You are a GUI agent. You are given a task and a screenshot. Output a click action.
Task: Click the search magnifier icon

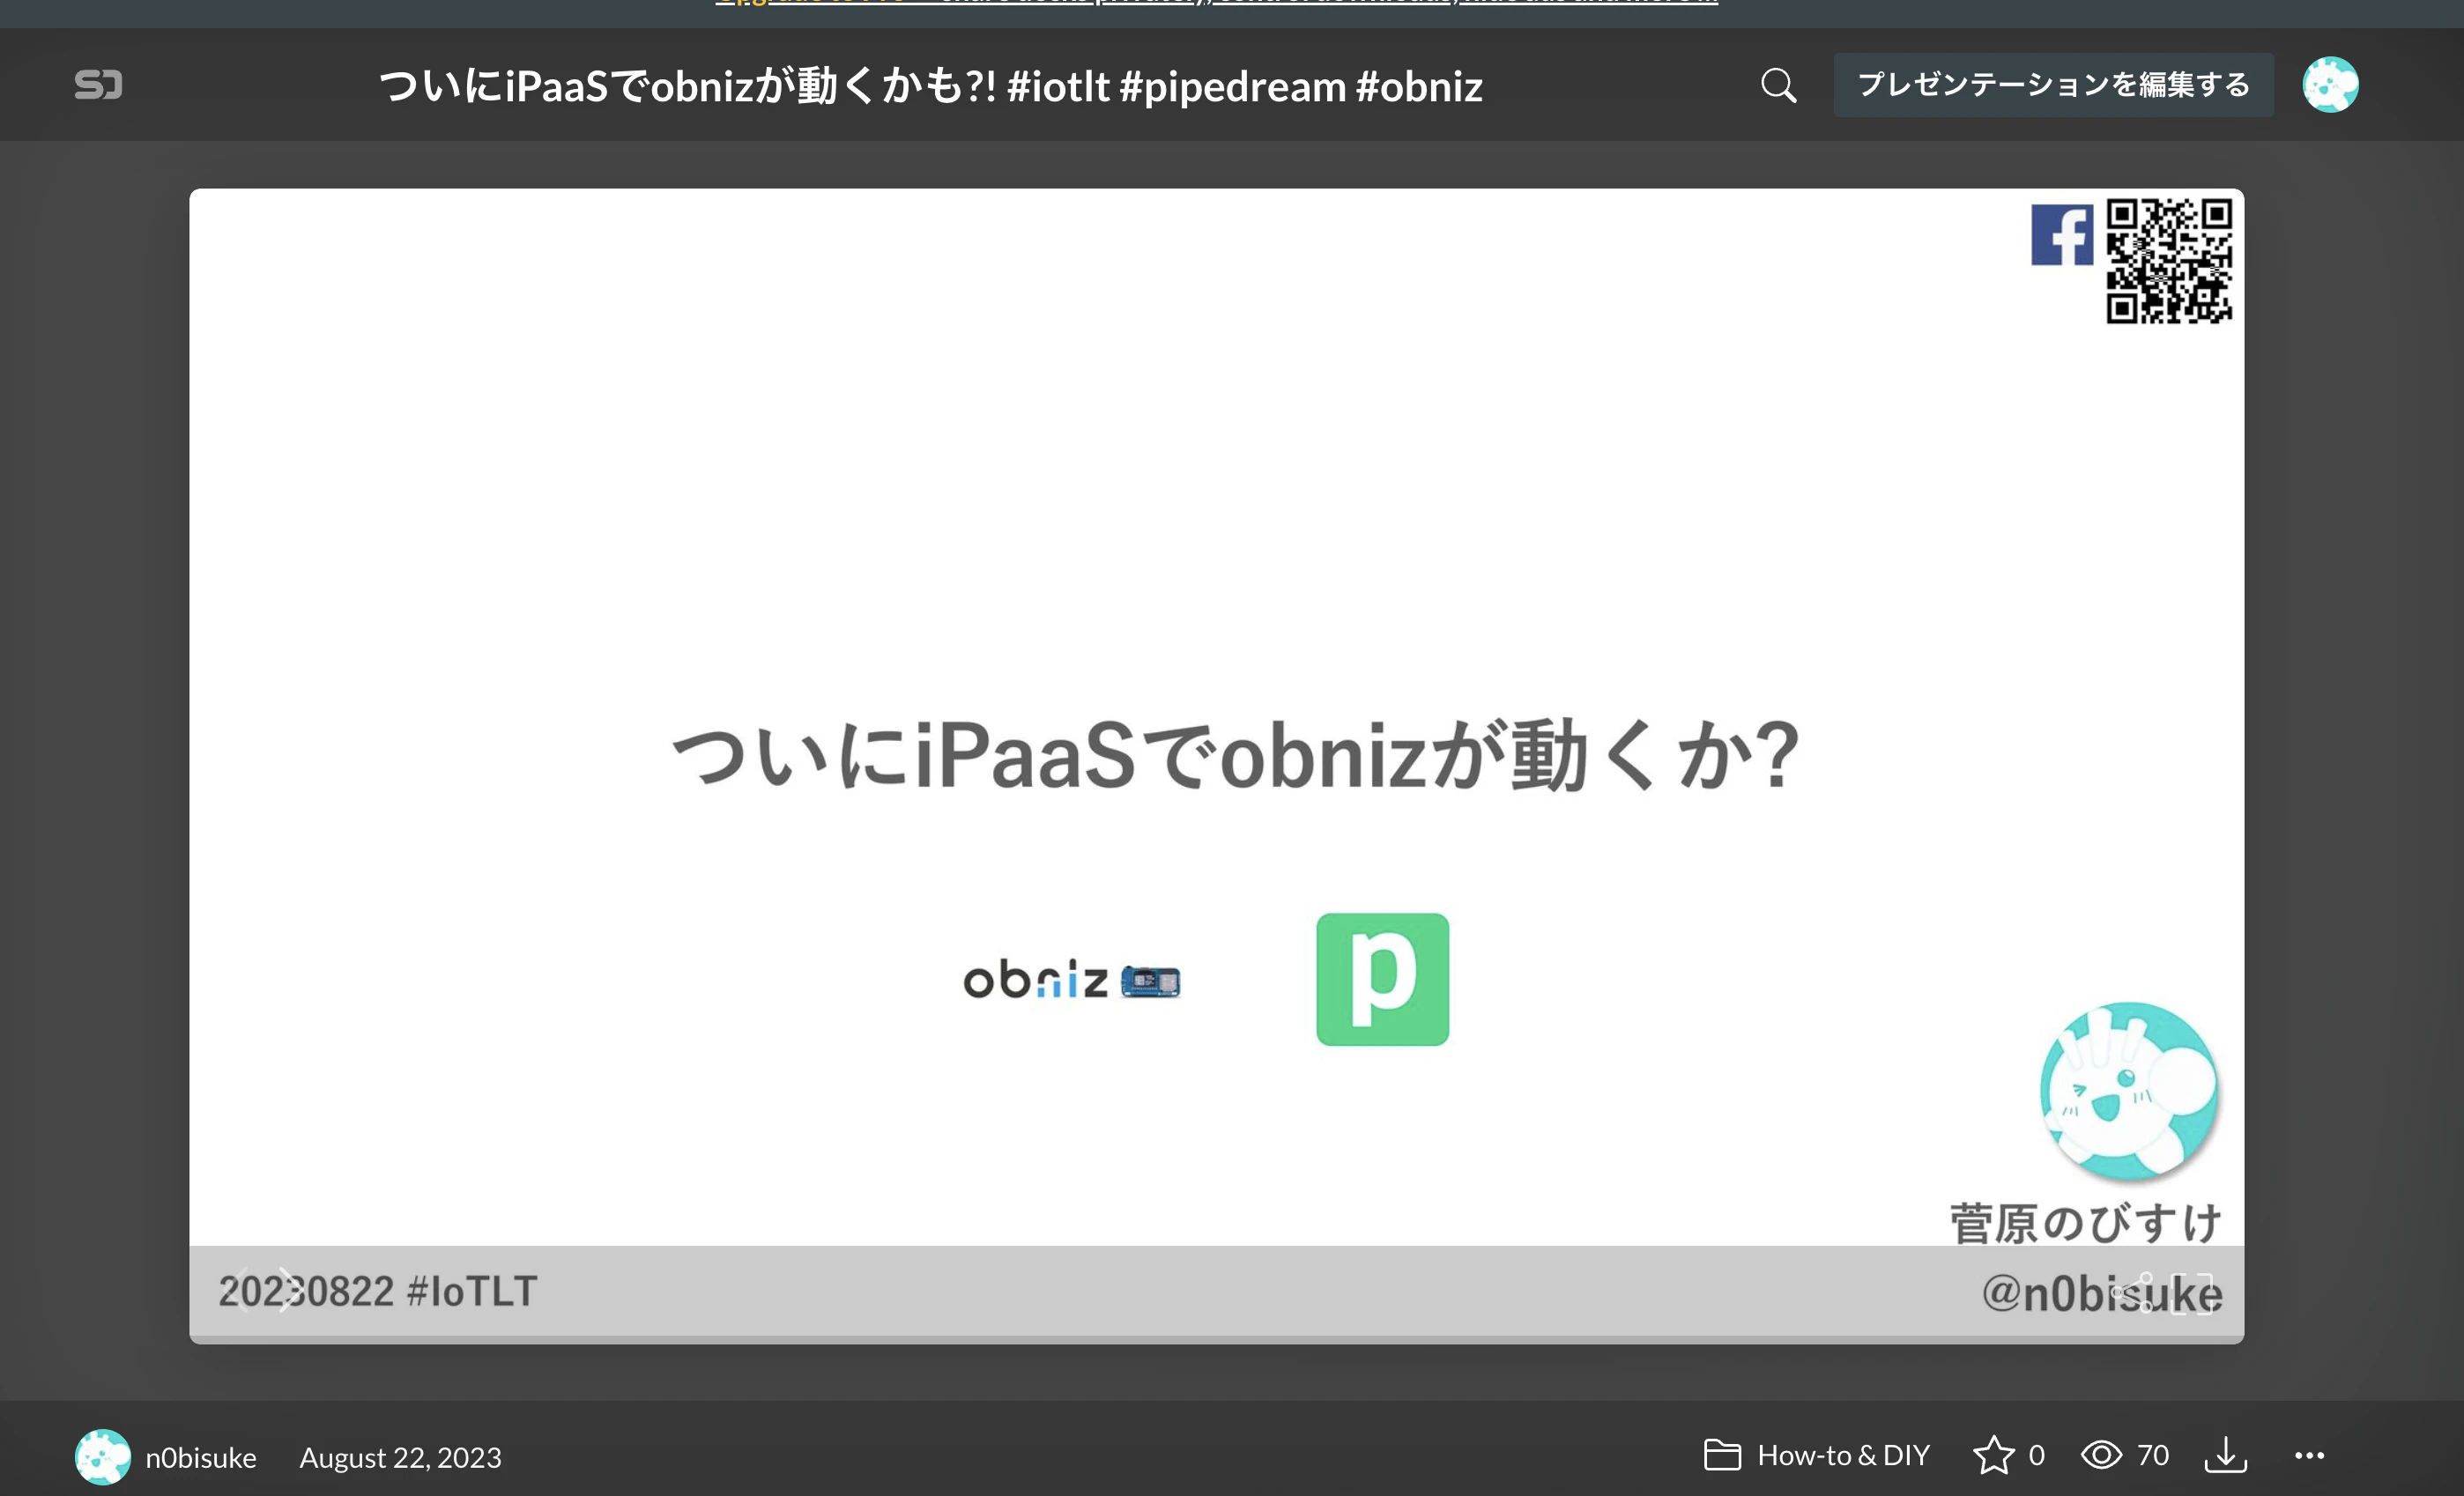pyautogui.click(x=1778, y=85)
